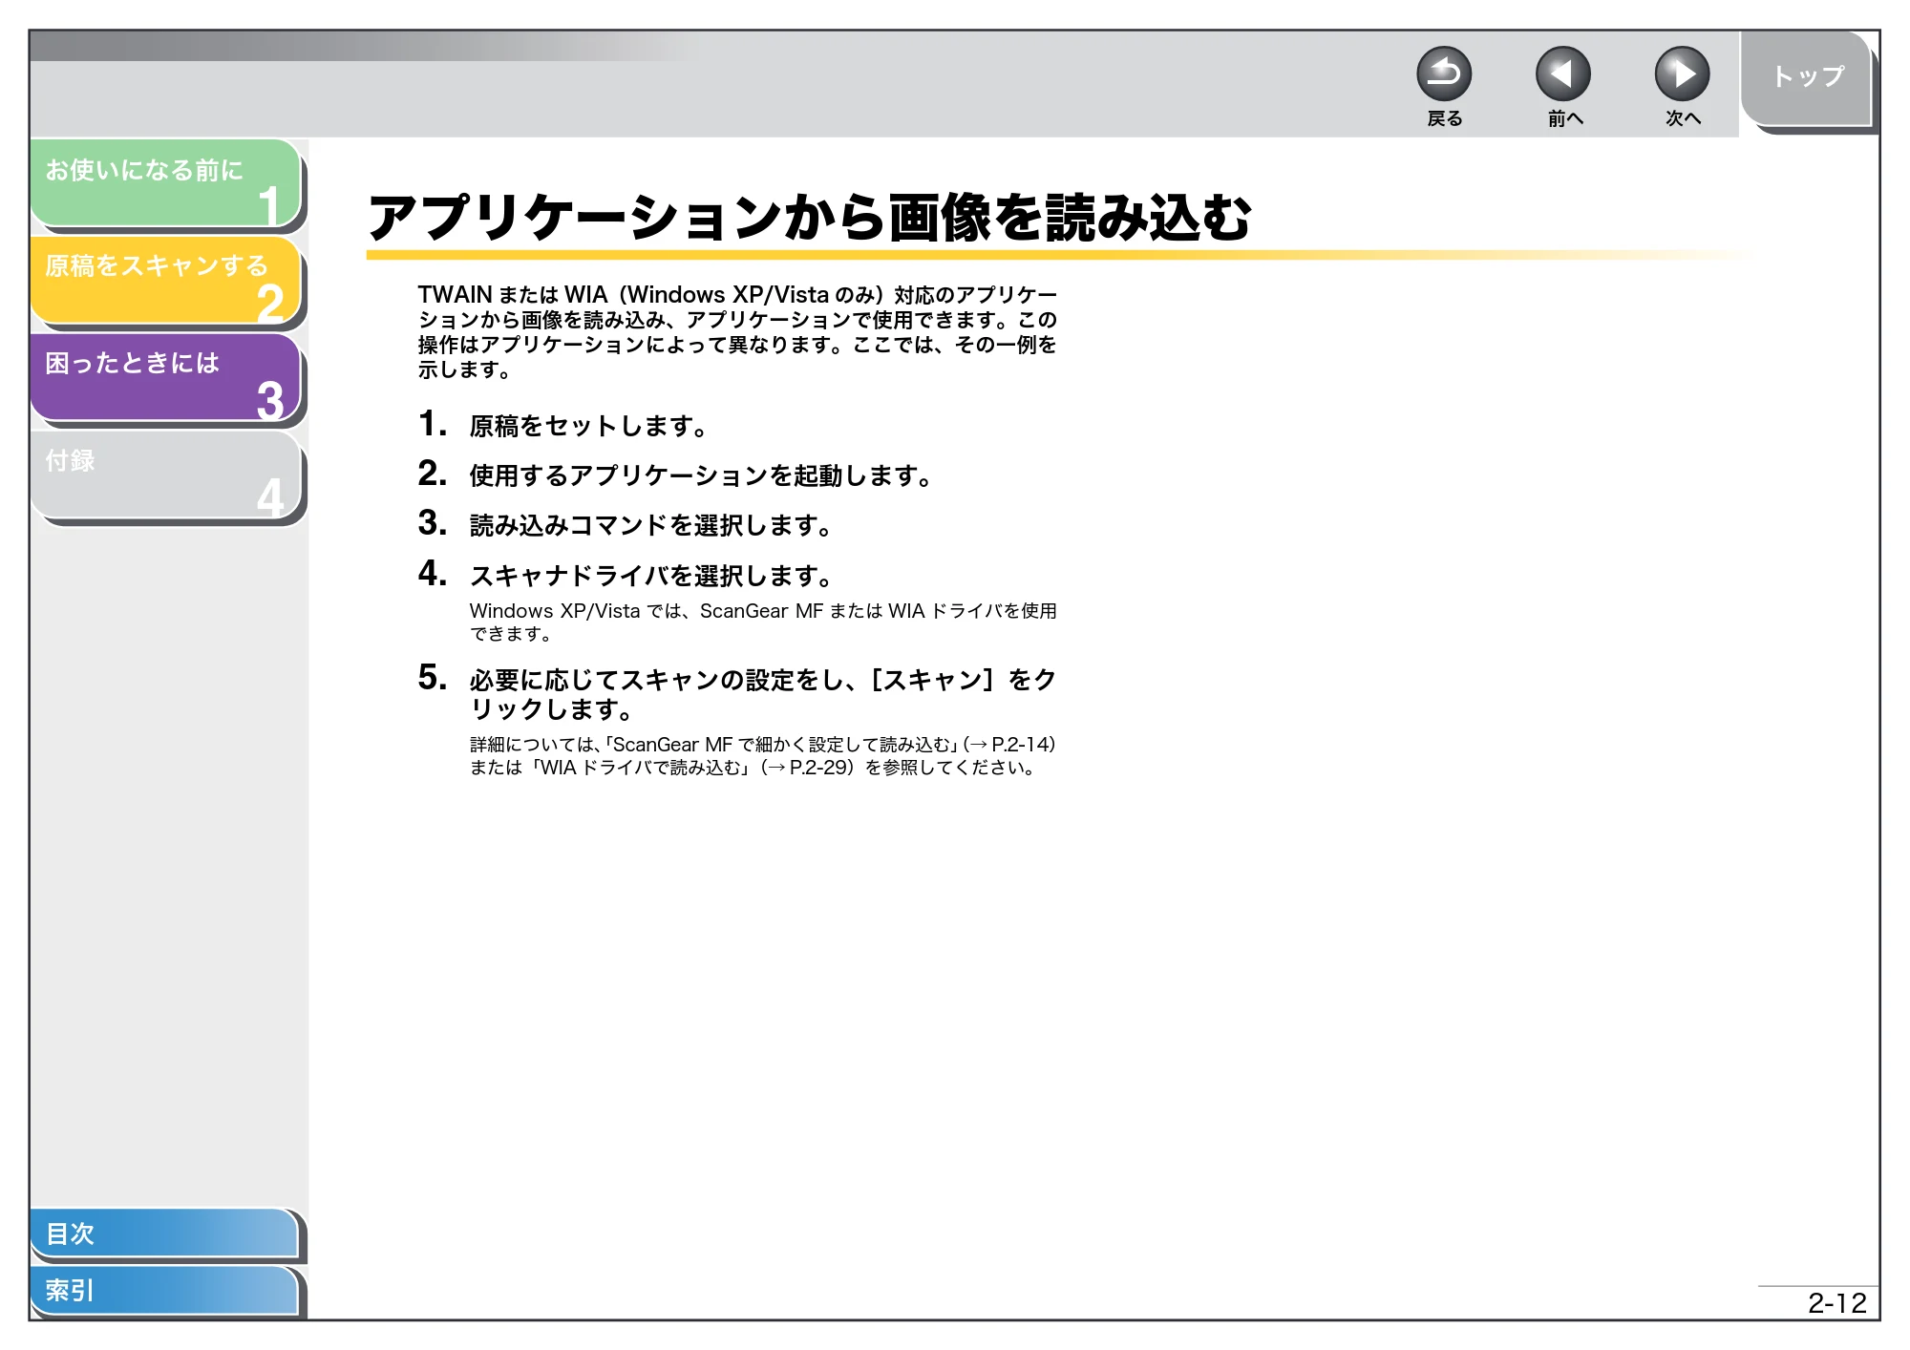1910x1350 pixels.
Task: Click the heading アプリケーションから画像を読み込む
Action: [809, 218]
